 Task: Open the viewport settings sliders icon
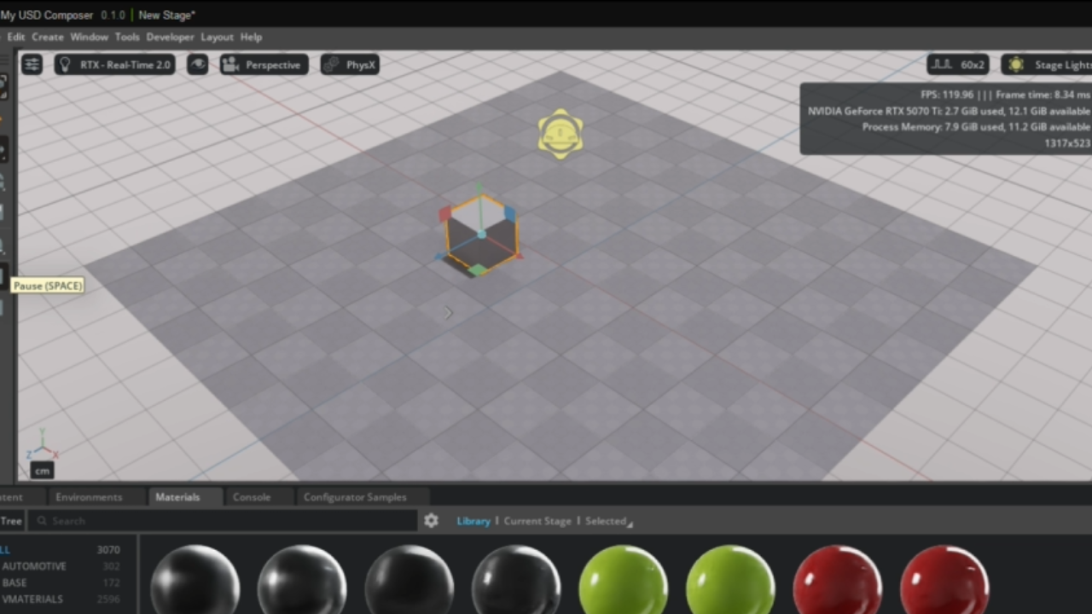pyautogui.click(x=32, y=65)
